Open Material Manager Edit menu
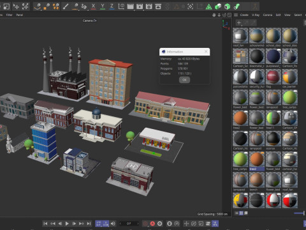The image size is (306, 230). (x=278, y=15)
